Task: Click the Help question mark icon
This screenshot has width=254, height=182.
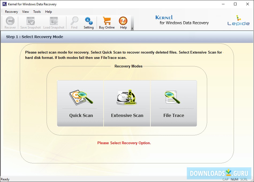Action: pos(123,23)
